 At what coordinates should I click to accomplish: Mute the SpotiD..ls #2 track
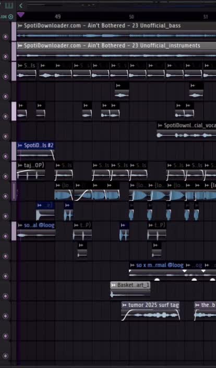point(5,156)
